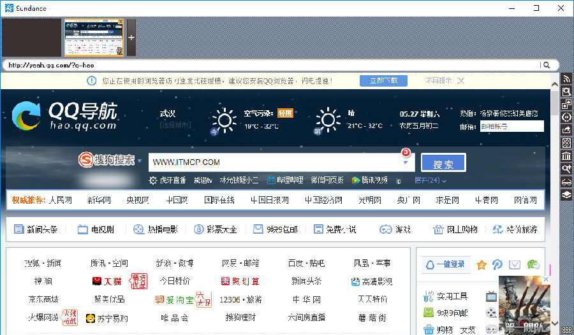Open 聚划算 link

[x=240, y=282]
